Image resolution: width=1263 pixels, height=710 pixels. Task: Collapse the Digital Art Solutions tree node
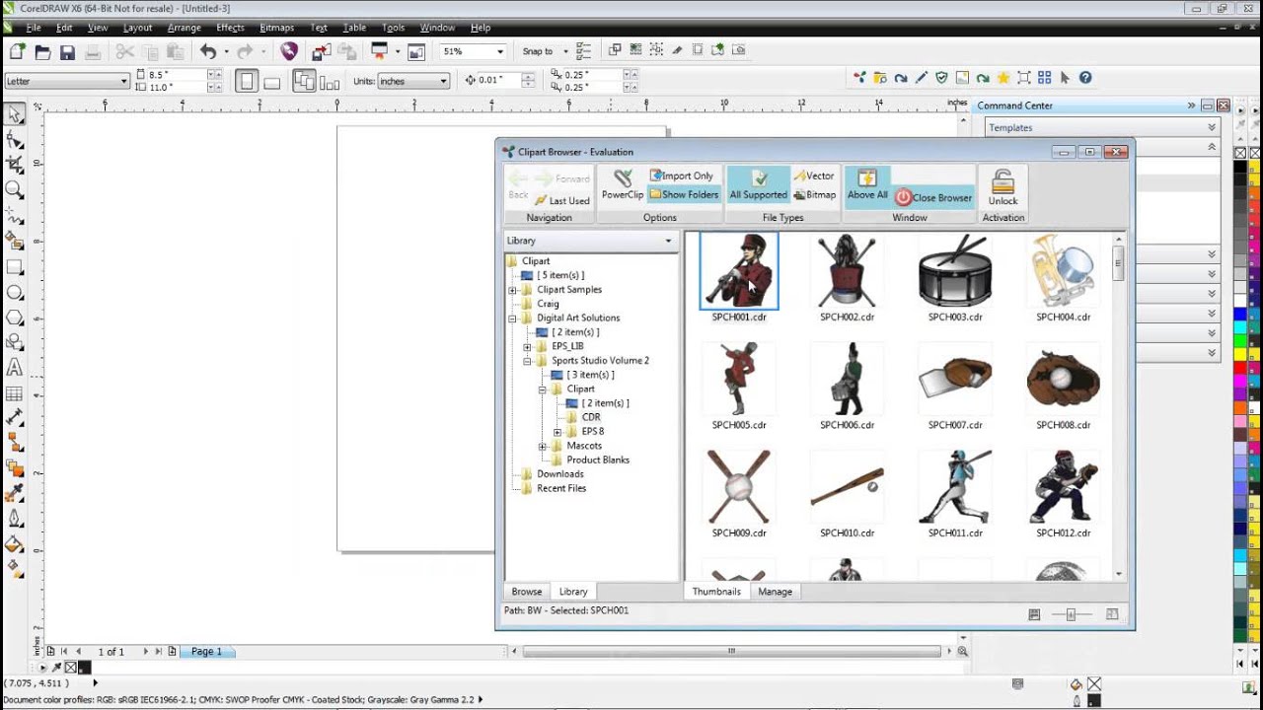coord(512,319)
